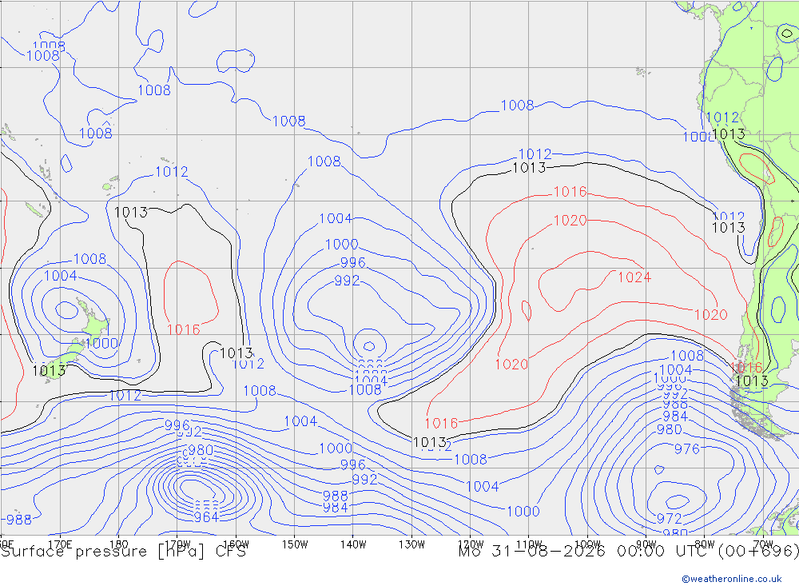799x586 pixels.
Task: Click the 988 label at the left map edge
Action: click(19, 519)
